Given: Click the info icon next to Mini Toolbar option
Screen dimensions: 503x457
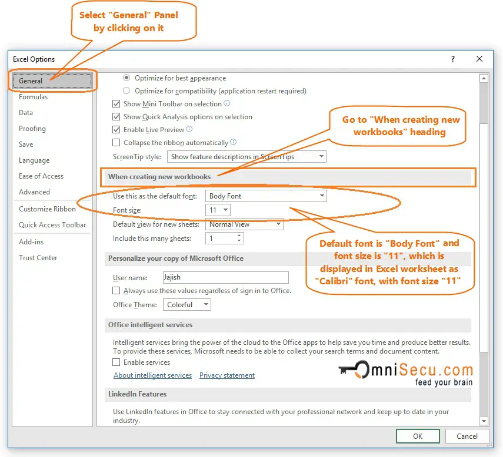Looking at the screenshot, I should coord(227,103).
